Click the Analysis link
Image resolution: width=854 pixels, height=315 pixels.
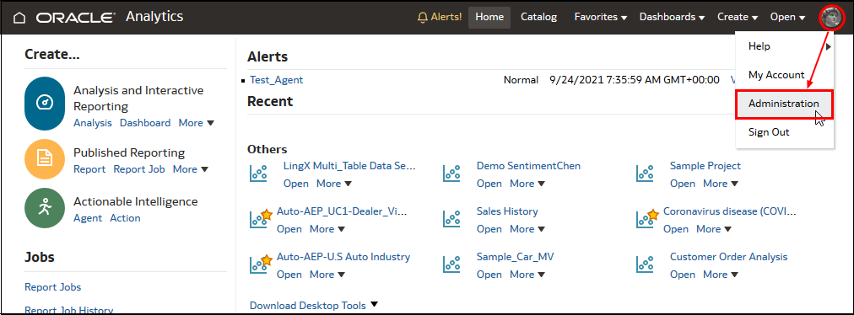(x=93, y=123)
